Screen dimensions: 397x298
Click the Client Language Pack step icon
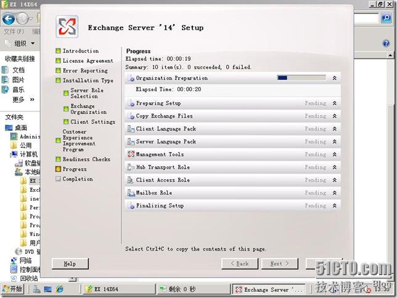click(131, 129)
